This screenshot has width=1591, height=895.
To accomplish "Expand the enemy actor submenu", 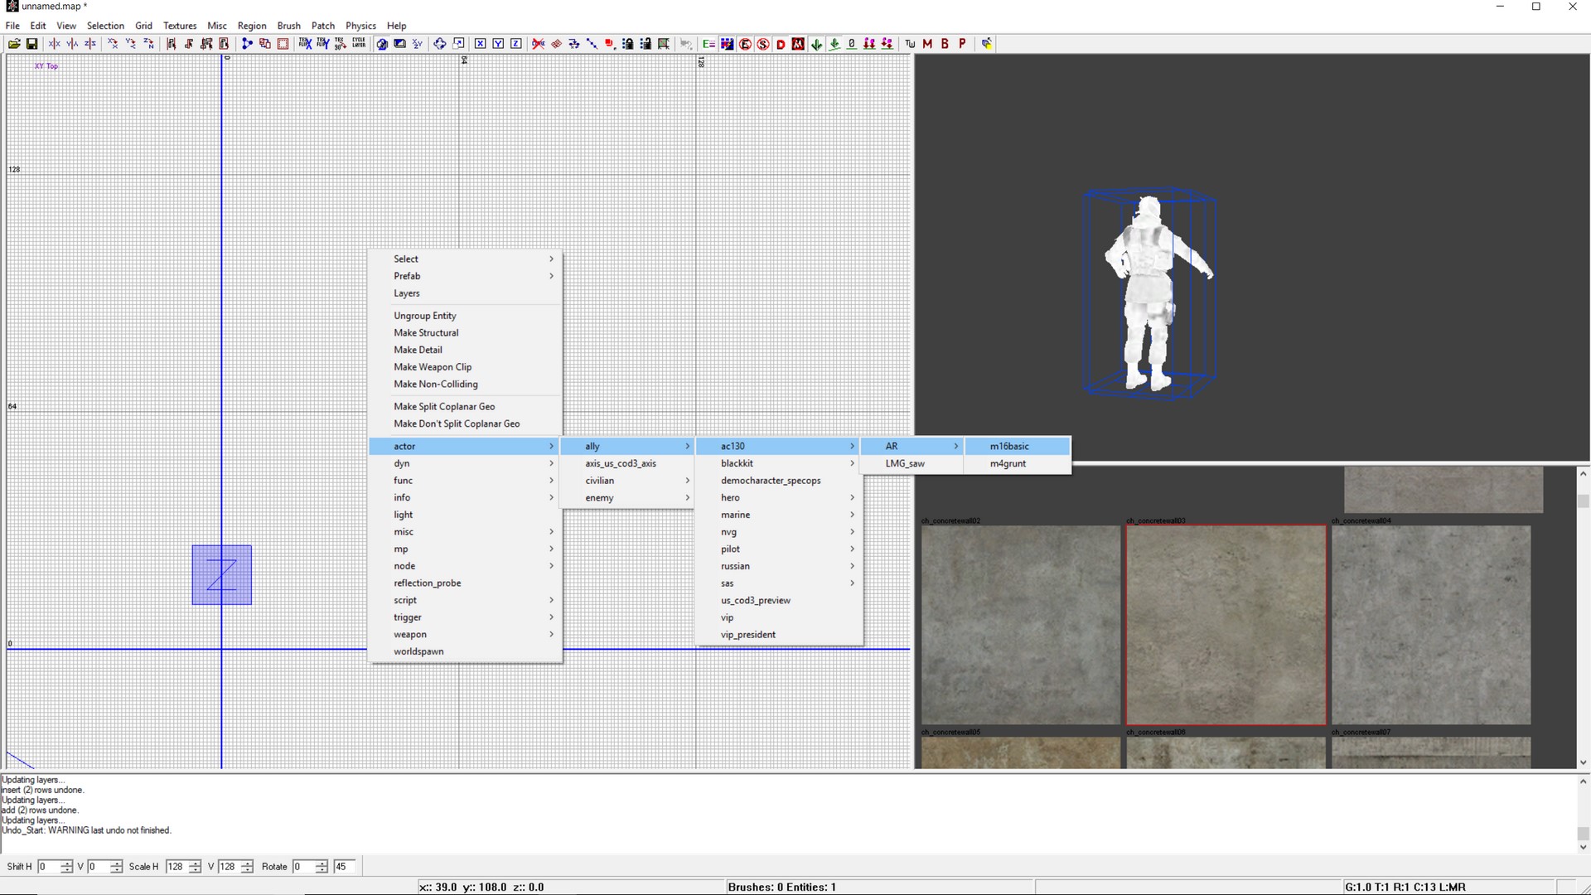I will (x=627, y=498).
